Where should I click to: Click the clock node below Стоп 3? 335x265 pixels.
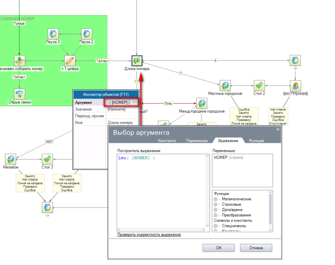(47, 207)
